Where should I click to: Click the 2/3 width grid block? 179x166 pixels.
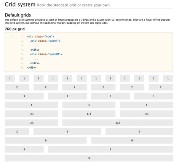click(x=118, y=122)
